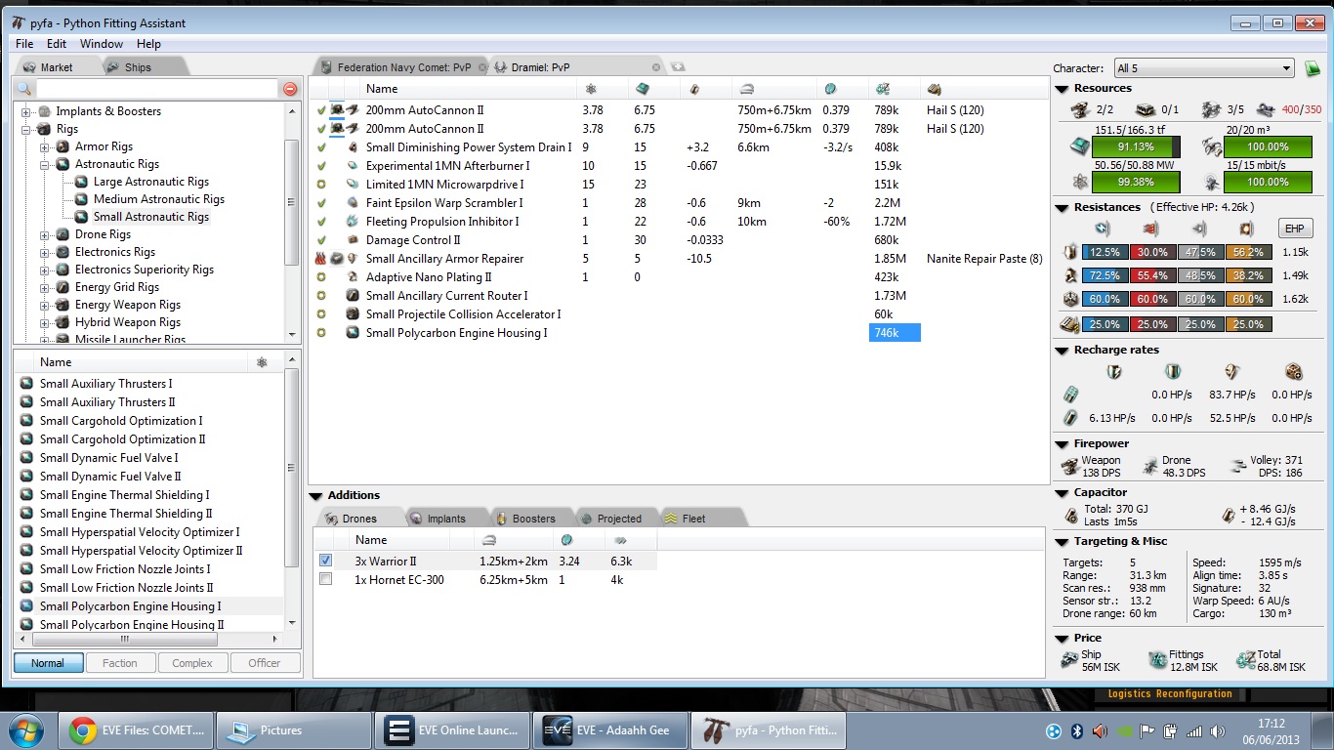Click the CPU usage bar showing 91.13%

pyautogui.click(x=1137, y=146)
